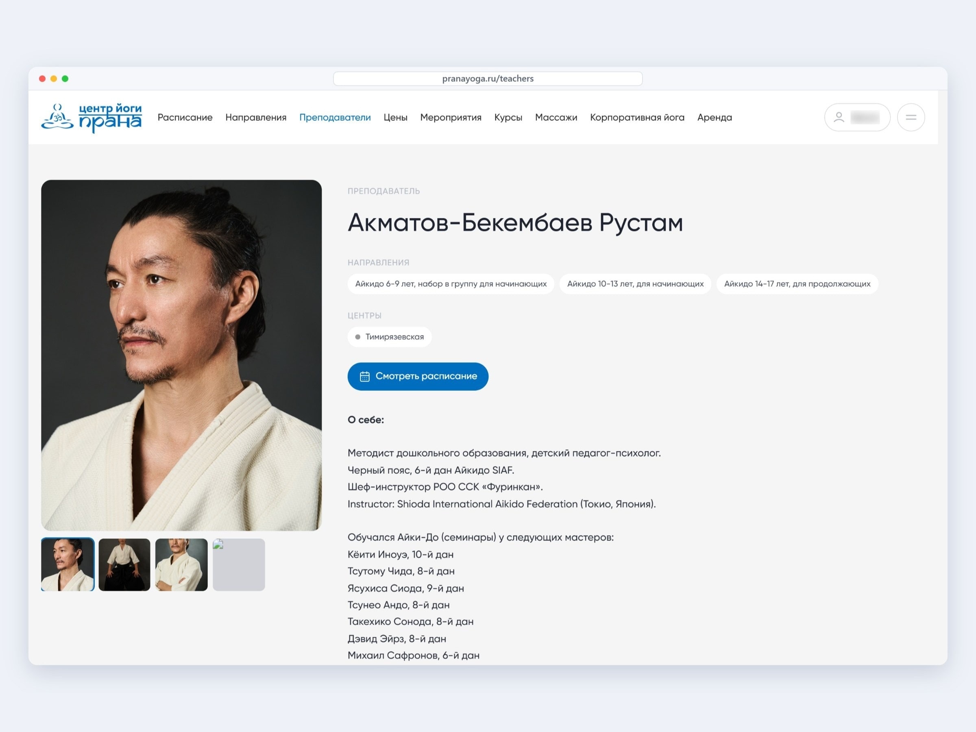Click Смотреть расписание button
This screenshot has width=976, height=732.
click(418, 376)
